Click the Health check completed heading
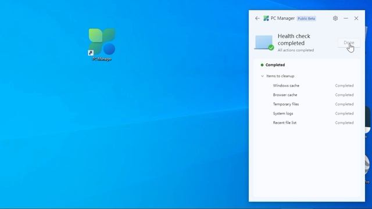Image resolution: width=372 pixels, height=209 pixels. click(x=294, y=39)
